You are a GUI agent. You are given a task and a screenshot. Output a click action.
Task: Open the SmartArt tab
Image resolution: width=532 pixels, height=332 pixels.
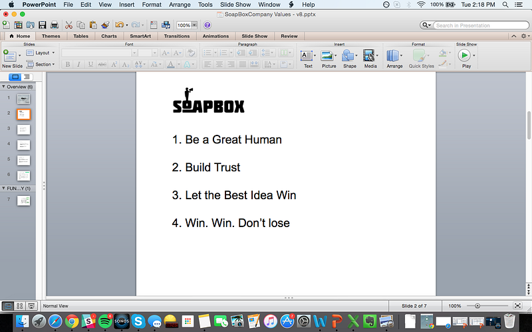click(x=140, y=36)
